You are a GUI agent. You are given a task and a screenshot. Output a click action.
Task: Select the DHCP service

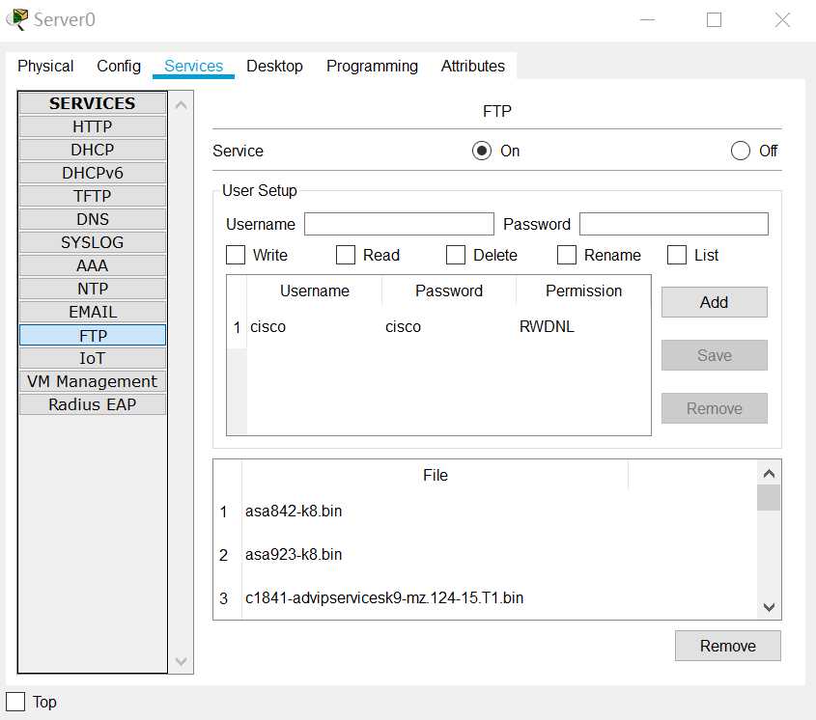point(93,150)
